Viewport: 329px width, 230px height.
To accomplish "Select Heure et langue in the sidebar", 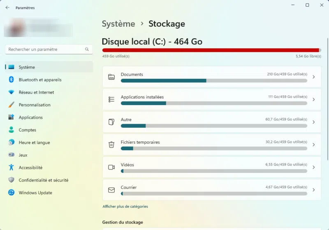I will (x=34, y=143).
